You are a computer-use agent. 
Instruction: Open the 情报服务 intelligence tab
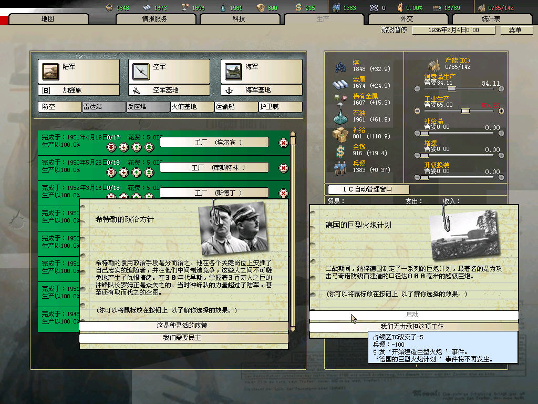[156, 19]
